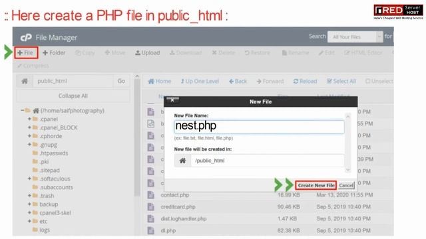Open the HTML Editor tool

pos(363,52)
